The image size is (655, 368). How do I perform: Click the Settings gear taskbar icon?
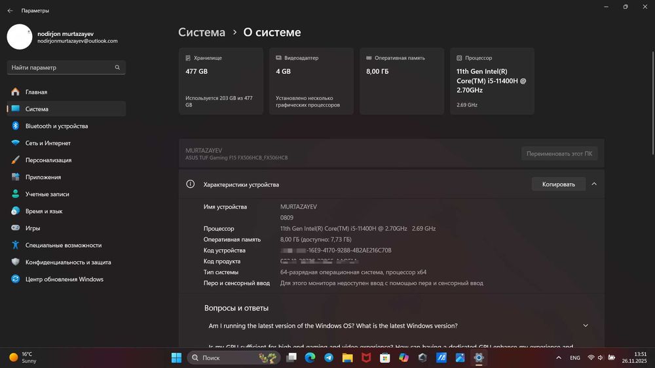tap(479, 358)
